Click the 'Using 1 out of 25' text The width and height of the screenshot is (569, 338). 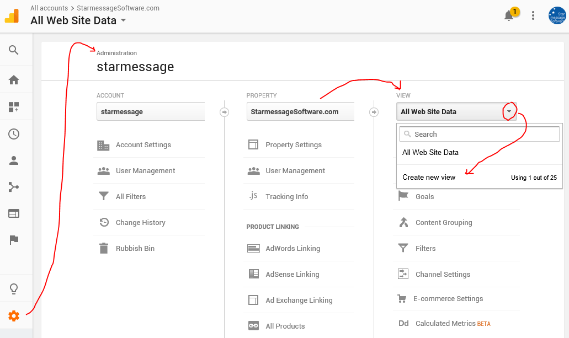pyautogui.click(x=534, y=178)
